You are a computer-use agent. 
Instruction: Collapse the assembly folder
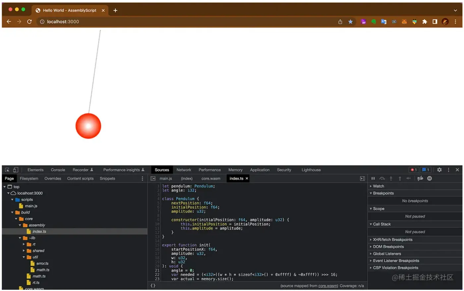(20, 225)
